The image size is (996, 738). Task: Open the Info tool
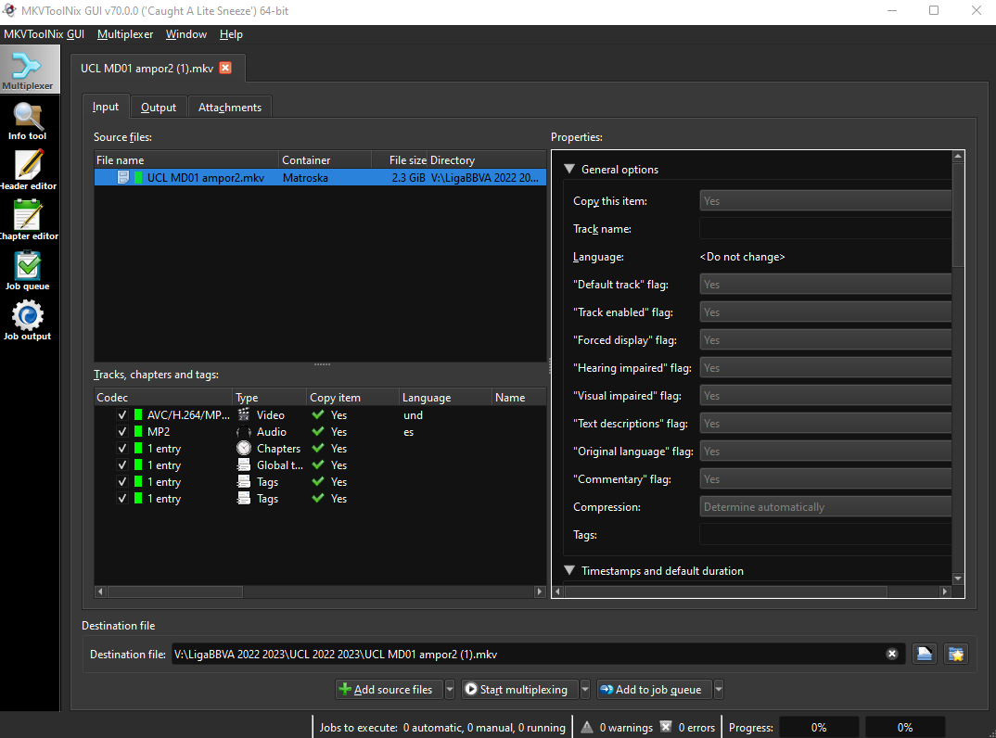[27, 121]
